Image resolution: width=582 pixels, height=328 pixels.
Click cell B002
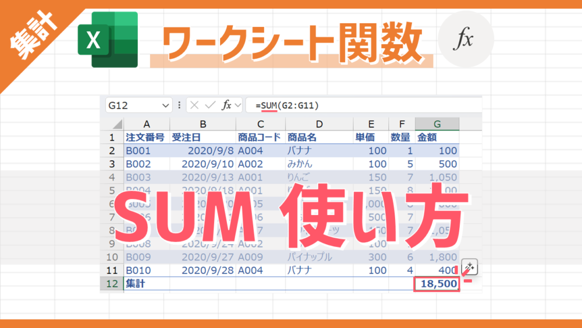point(147,164)
